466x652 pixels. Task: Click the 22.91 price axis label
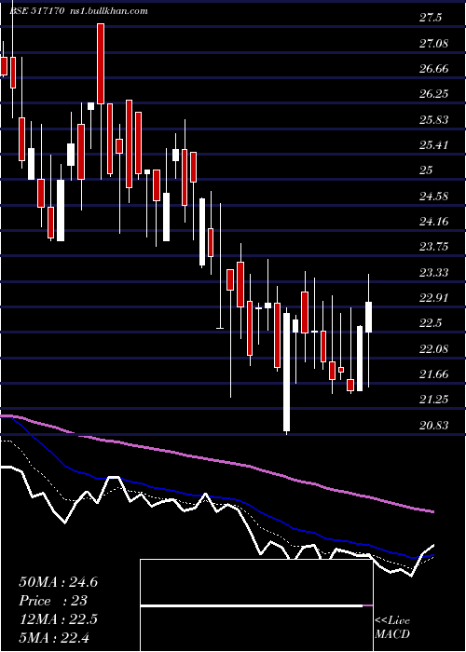pos(433,298)
